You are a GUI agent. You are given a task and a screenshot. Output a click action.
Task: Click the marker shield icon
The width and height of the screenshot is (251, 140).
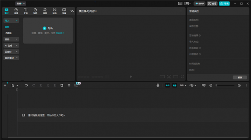coord(69,85)
